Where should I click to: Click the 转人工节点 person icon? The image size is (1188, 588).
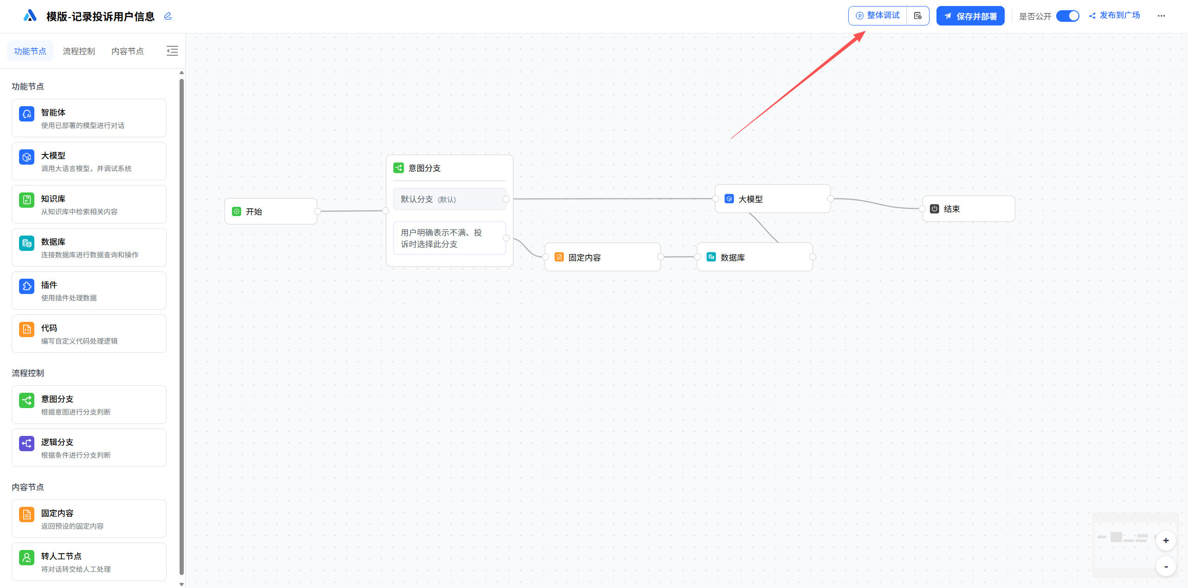coord(26,557)
